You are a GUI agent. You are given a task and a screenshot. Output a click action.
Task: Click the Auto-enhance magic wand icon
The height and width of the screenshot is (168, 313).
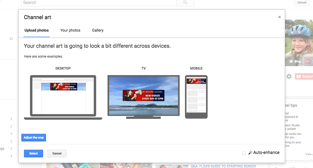click(250, 152)
